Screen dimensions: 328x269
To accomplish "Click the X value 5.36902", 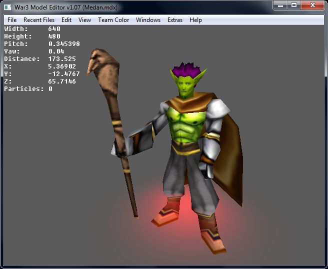I will pos(62,66).
